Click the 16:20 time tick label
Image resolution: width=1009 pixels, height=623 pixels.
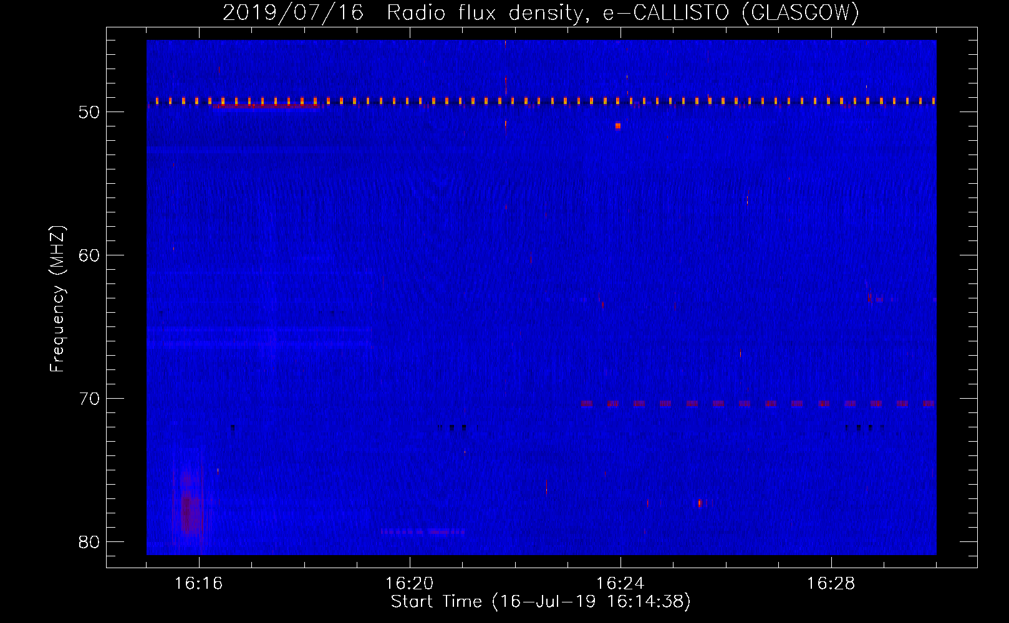coord(409,584)
